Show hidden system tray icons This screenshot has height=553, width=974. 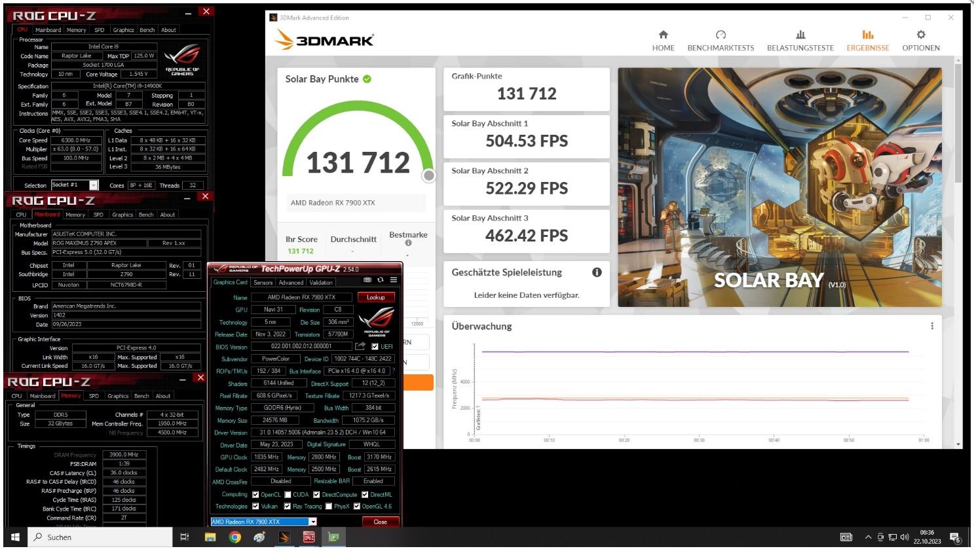pyautogui.click(x=868, y=537)
